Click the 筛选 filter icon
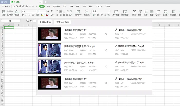This screenshot has height=106, width=180. click(140, 12)
